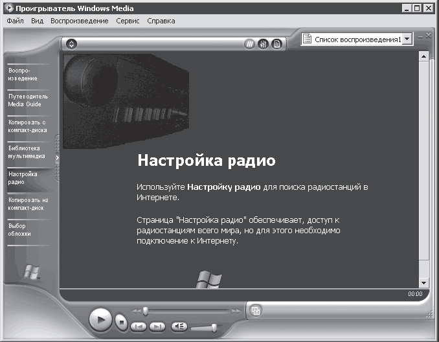
Task: Click the rewind arrows icon
Action: tap(137, 311)
